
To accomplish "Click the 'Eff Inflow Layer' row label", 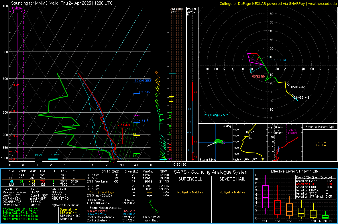I will coord(97,181).
